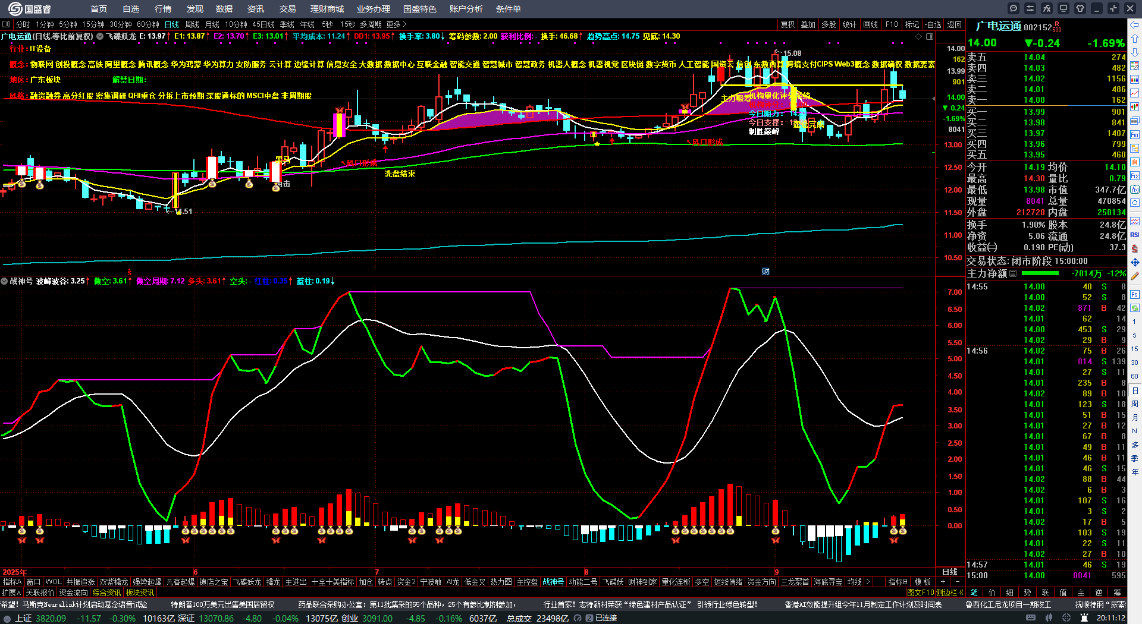This screenshot has height=624, width=1142.
Task: Expand the 扩展 panel at the bottom left
Action: 11,593
